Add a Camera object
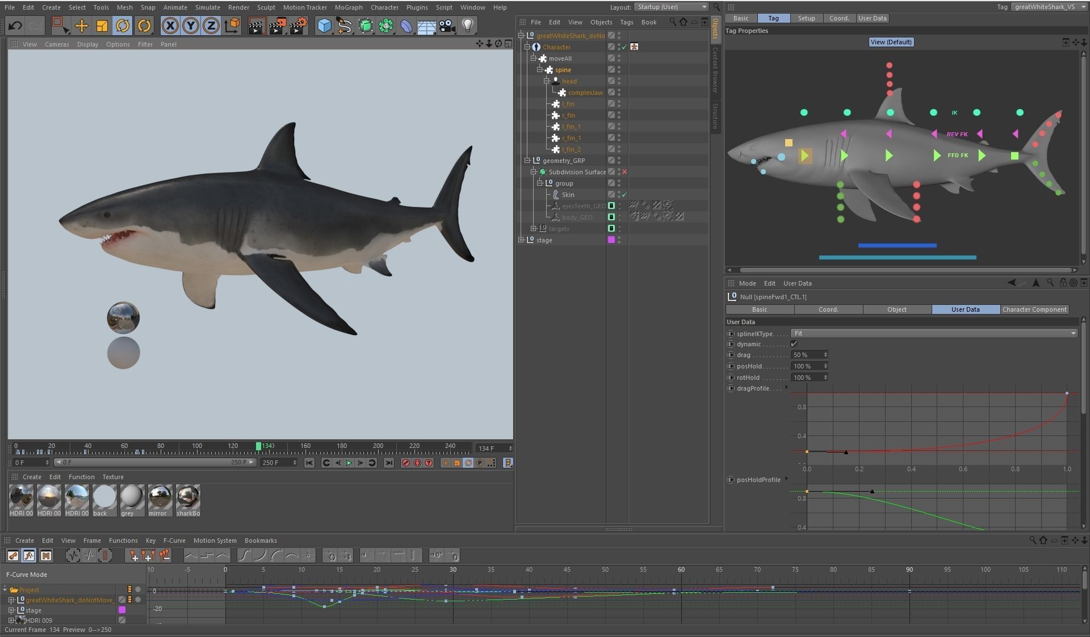This screenshot has width=1090, height=637. (x=447, y=26)
